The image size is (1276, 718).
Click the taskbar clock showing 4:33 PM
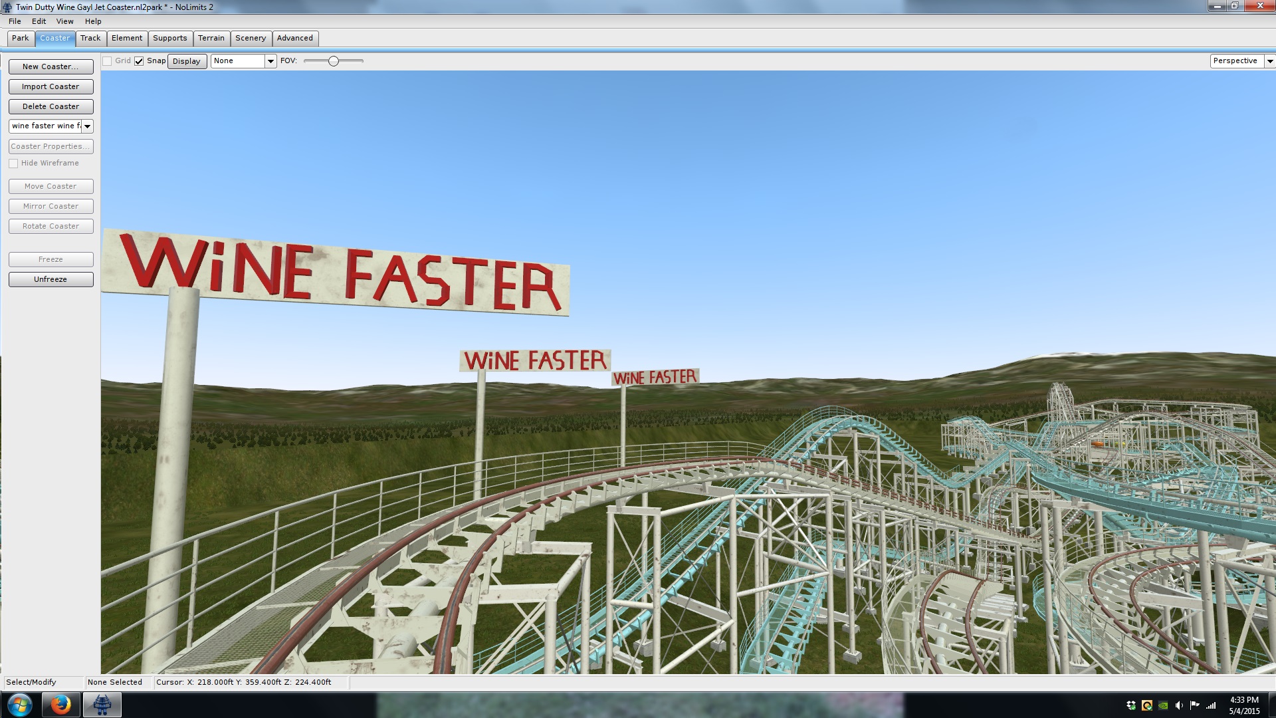[x=1243, y=705]
